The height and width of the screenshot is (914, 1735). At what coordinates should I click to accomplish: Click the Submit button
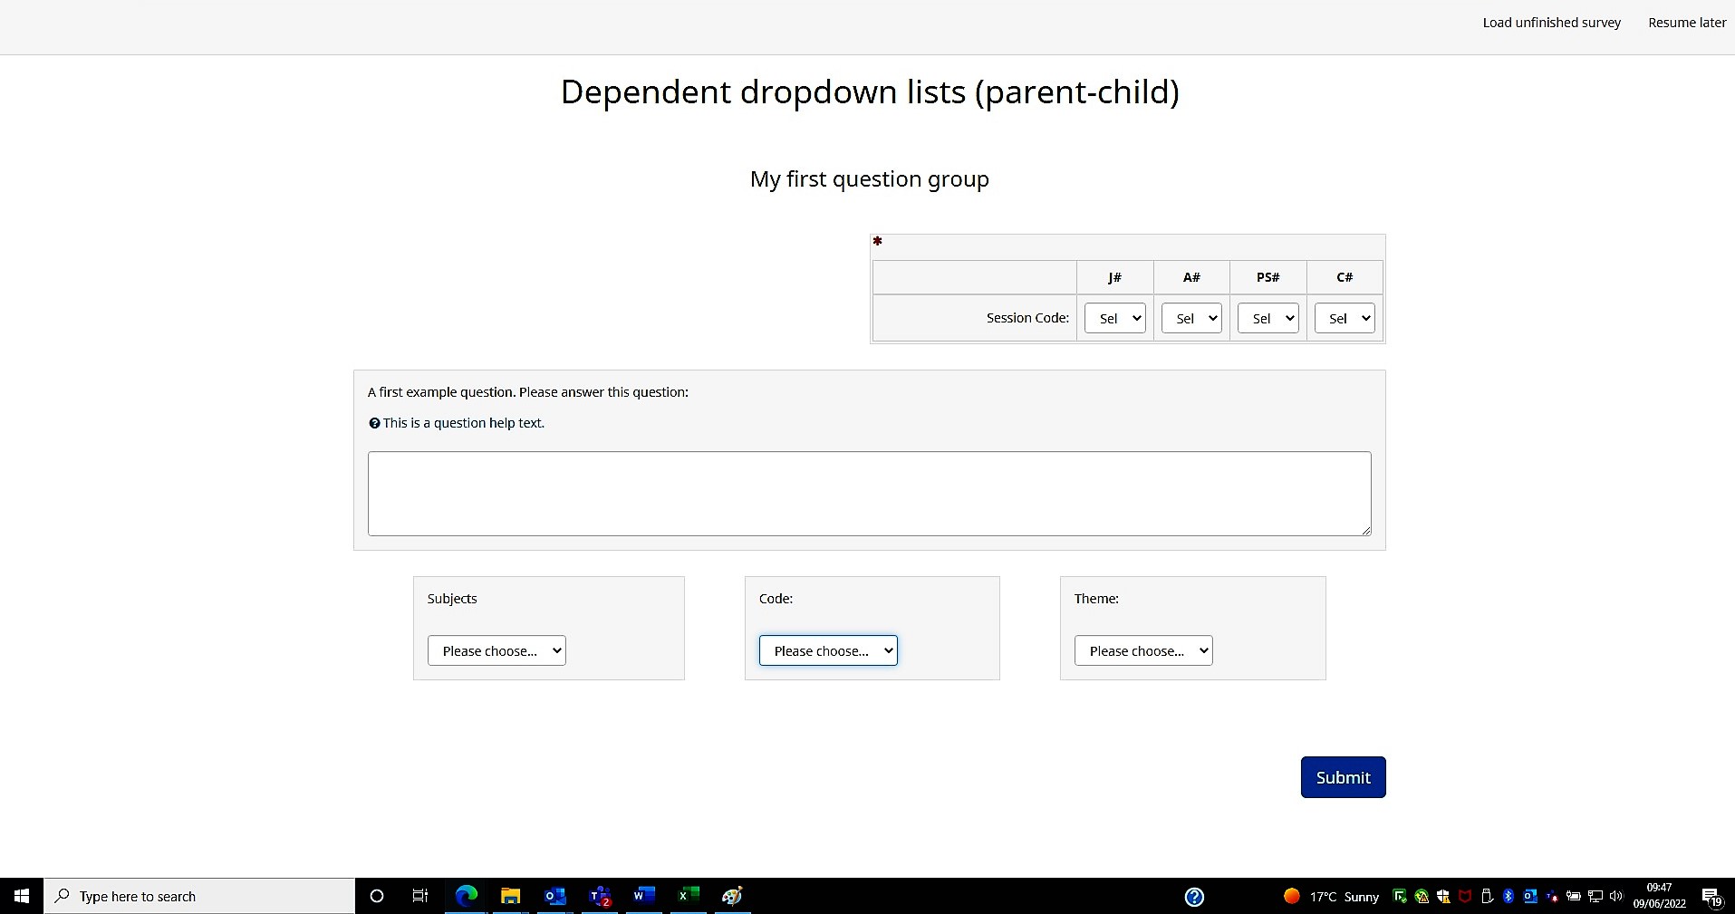click(1343, 777)
